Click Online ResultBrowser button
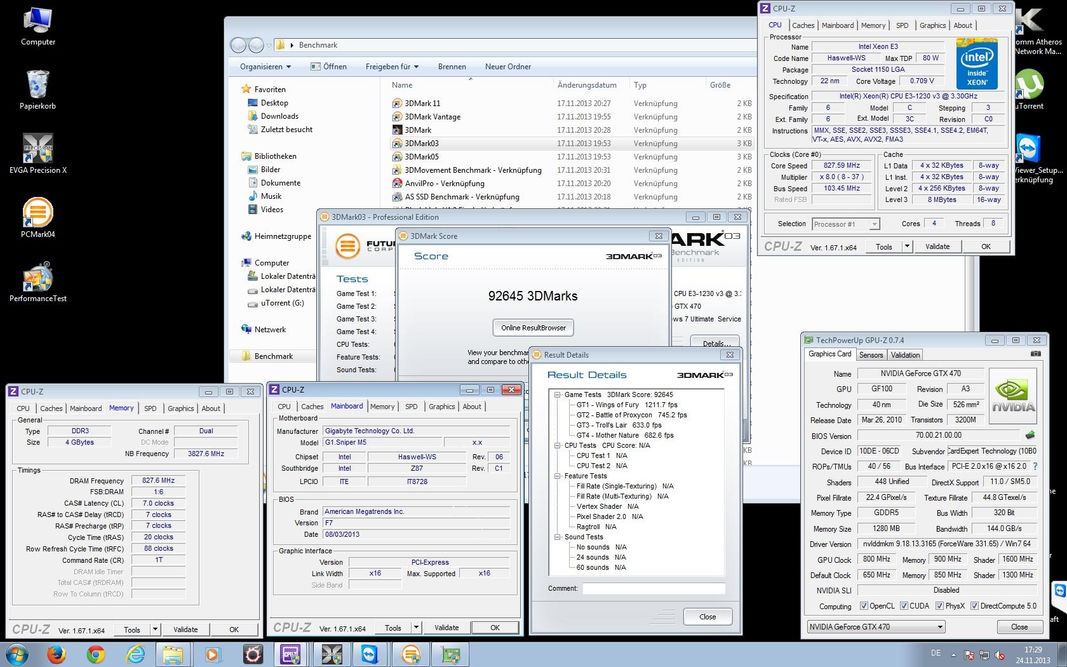 click(533, 328)
